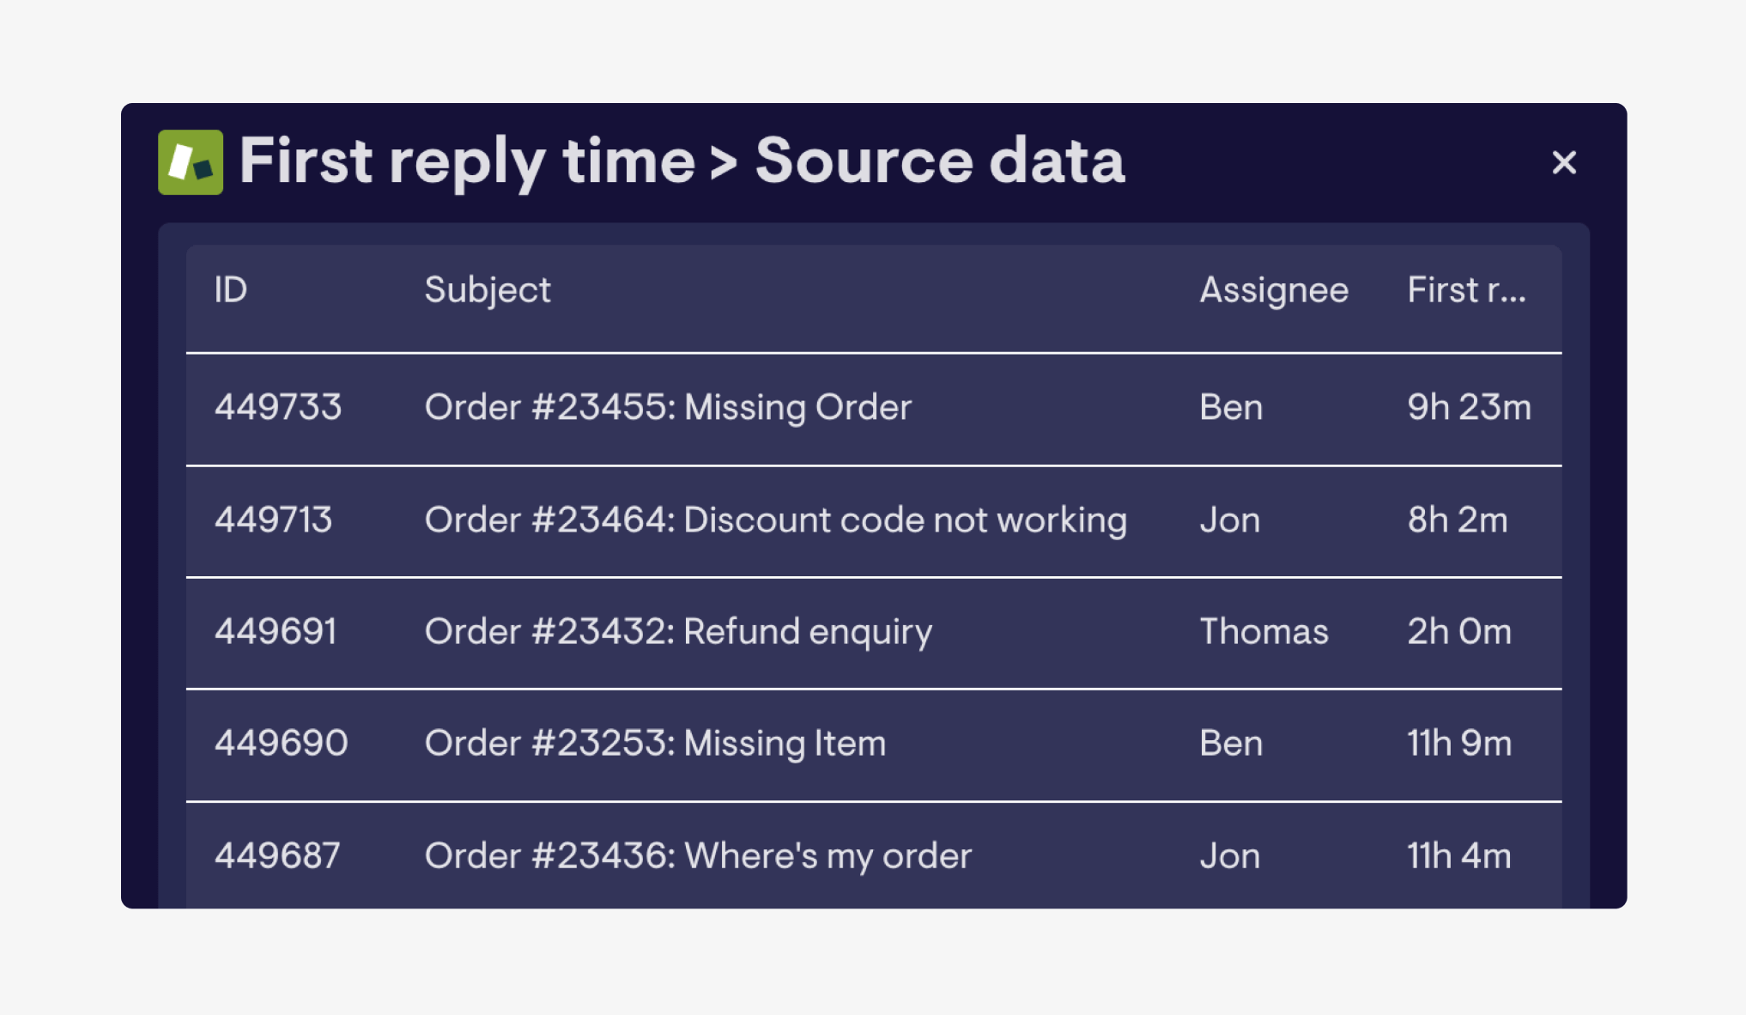1746x1015 pixels.
Task: Click assignee Thomas
Action: [1264, 632]
